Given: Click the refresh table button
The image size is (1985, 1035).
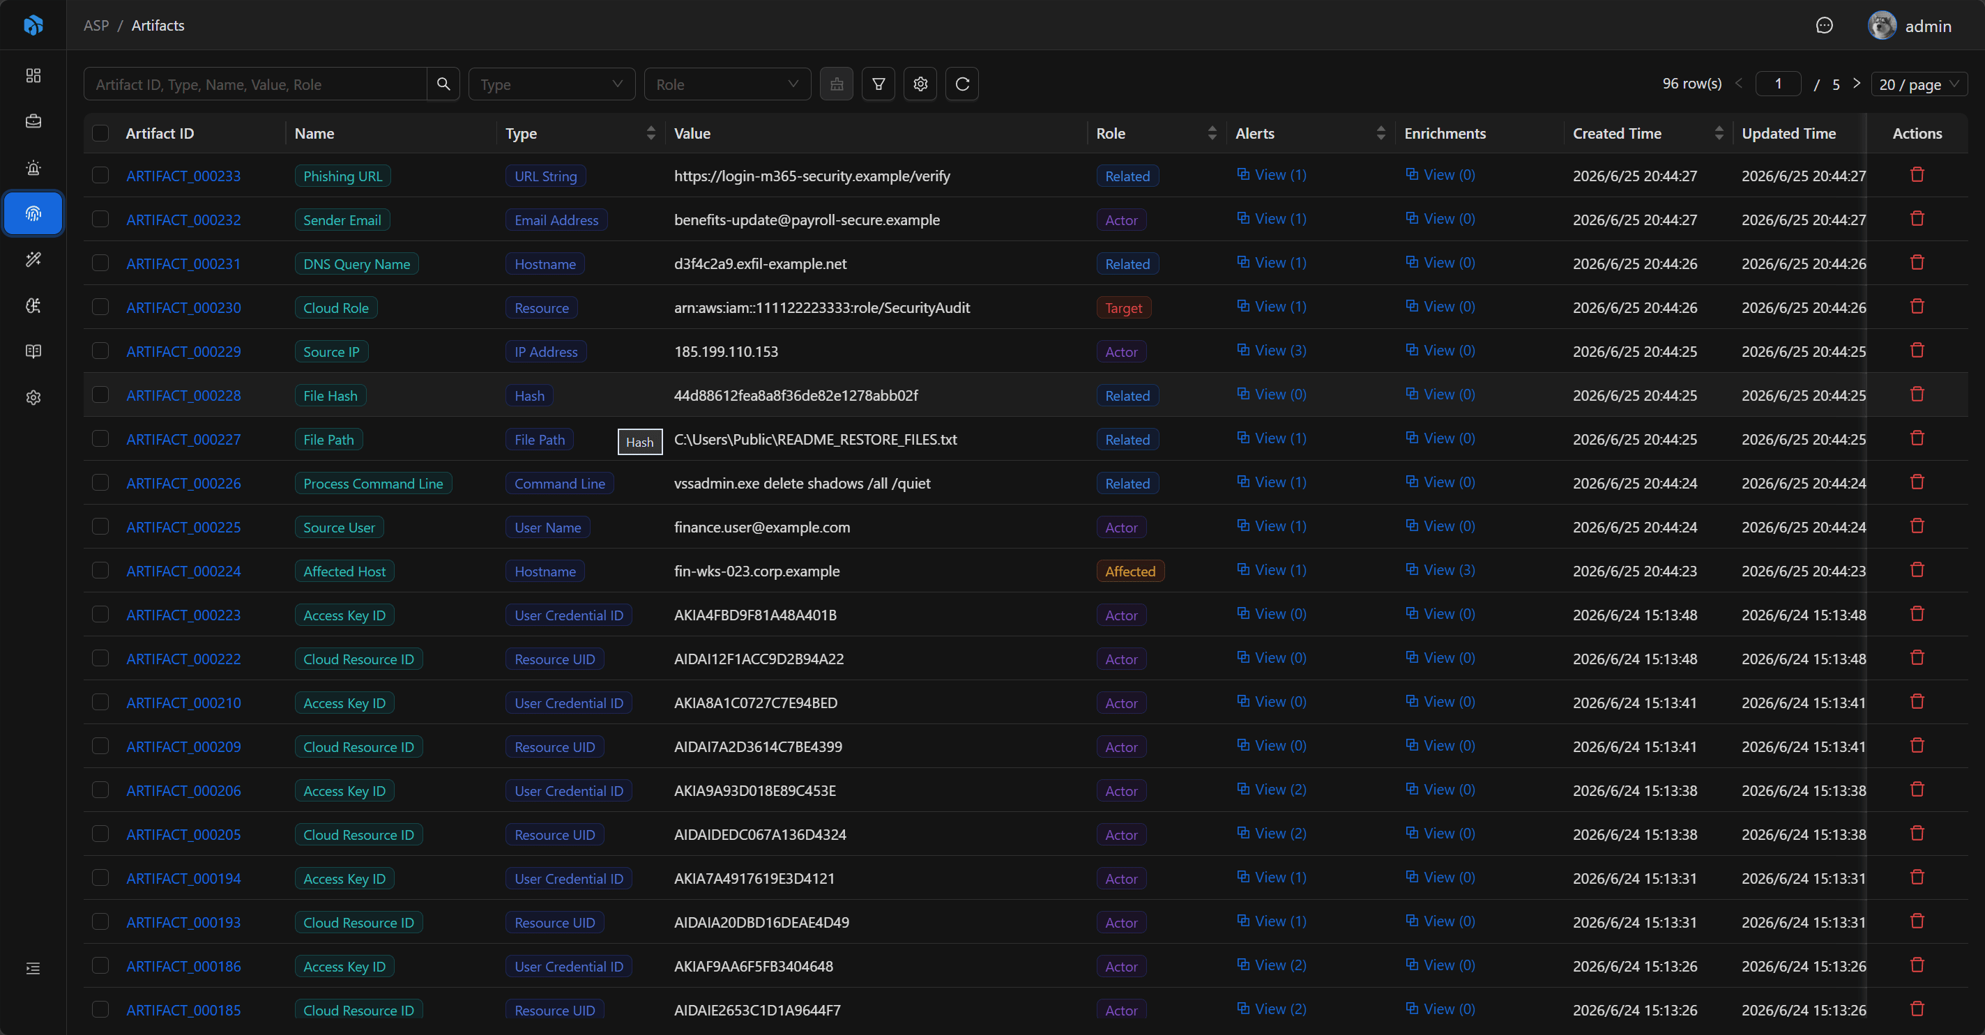Looking at the screenshot, I should pos(961,84).
